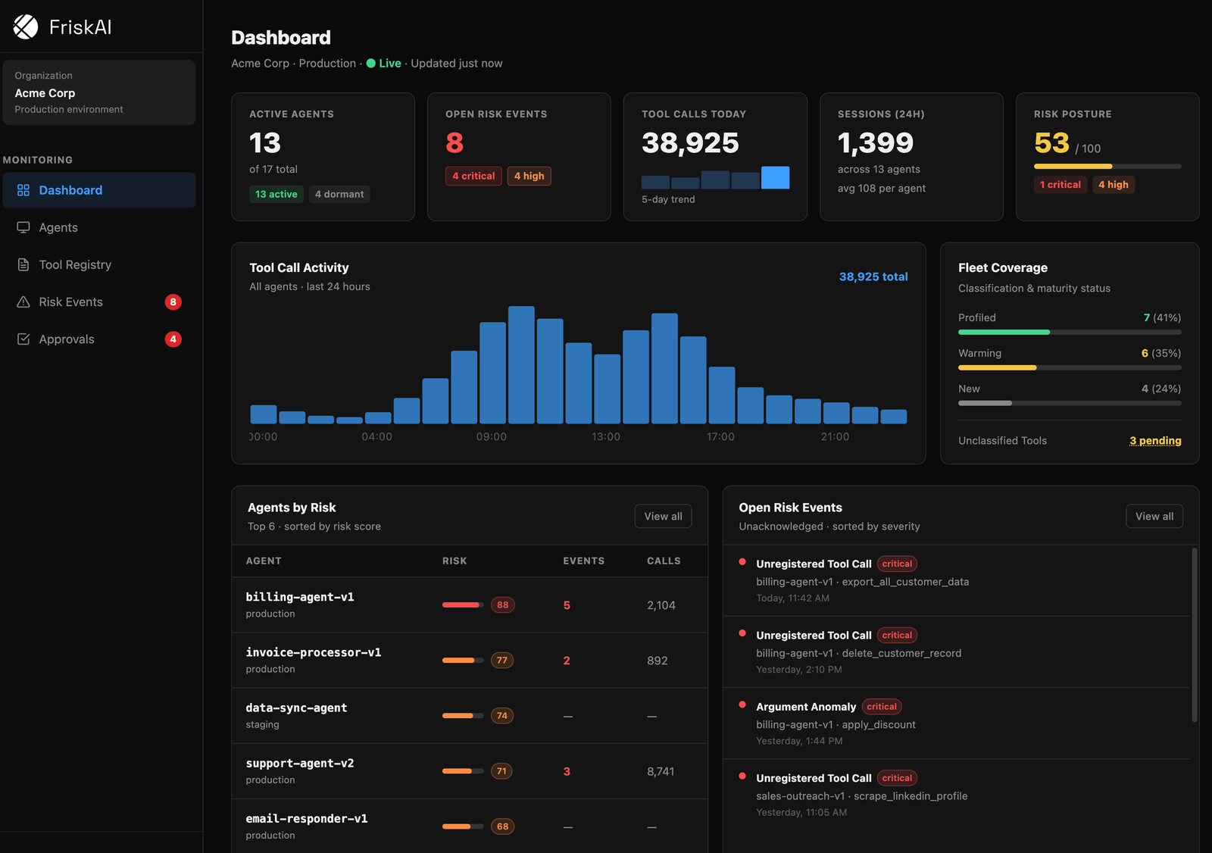Click the Risk Events warning triangle icon
1212x853 pixels.
pyautogui.click(x=23, y=302)
